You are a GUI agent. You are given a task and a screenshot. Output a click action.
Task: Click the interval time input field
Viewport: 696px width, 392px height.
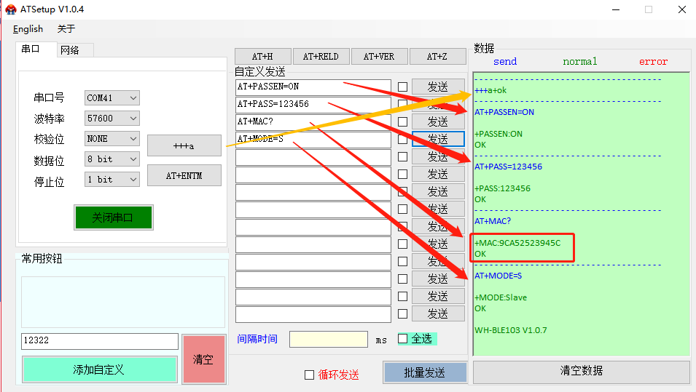pyautogui.click(x=328, y=339)
